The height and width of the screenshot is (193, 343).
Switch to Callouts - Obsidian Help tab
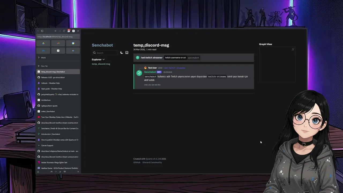click(58, 83)
